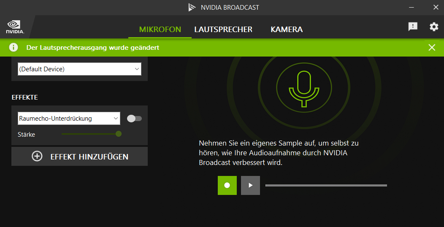Play the recorded audio sample

[x=250, y=185]
